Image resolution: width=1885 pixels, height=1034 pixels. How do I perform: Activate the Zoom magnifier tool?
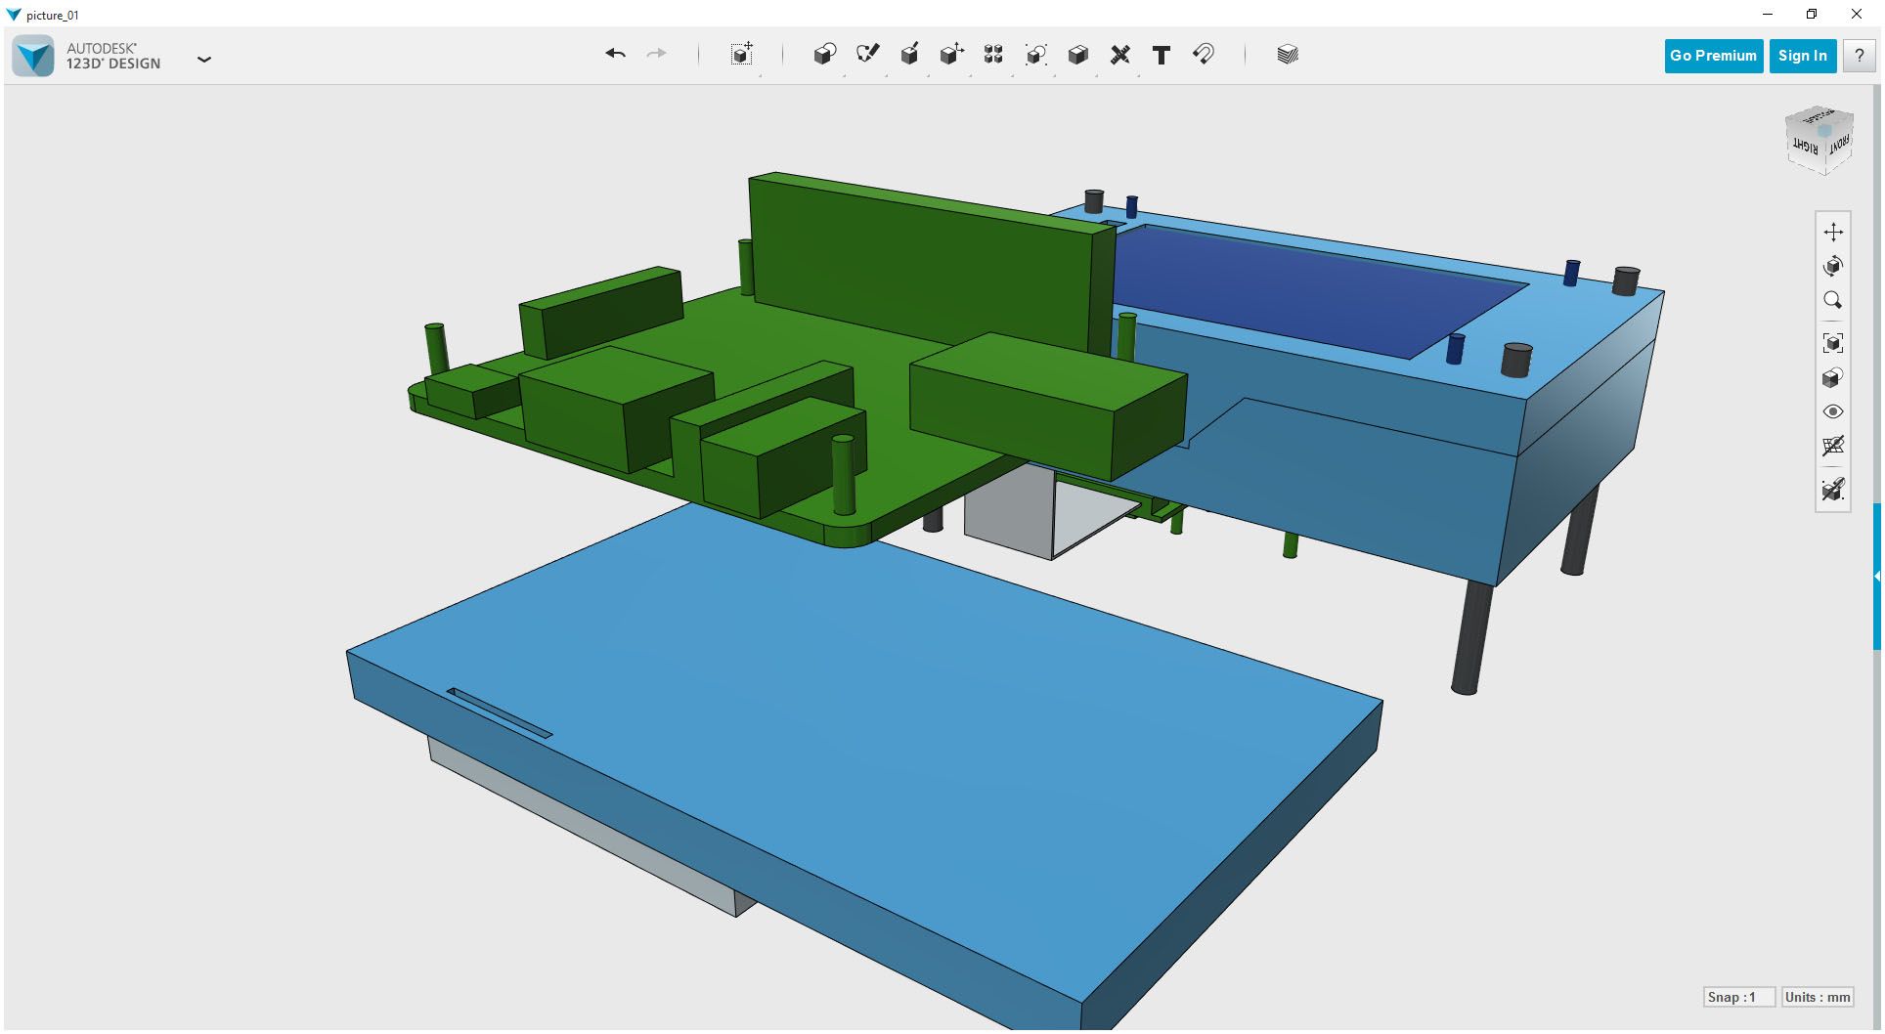point(1834,300)
